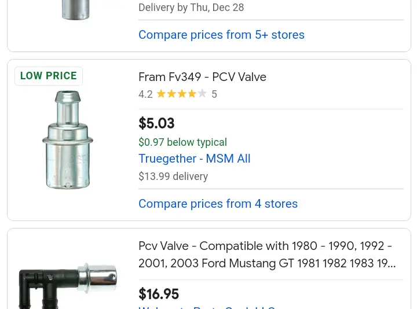Click the 4.2 rating number
The width and height of the screenshot is (417, 309).
tap(145, 94)
